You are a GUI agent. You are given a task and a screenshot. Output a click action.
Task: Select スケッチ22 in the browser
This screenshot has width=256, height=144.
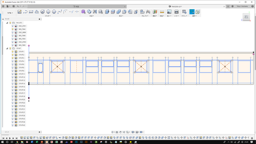point(22,103)
